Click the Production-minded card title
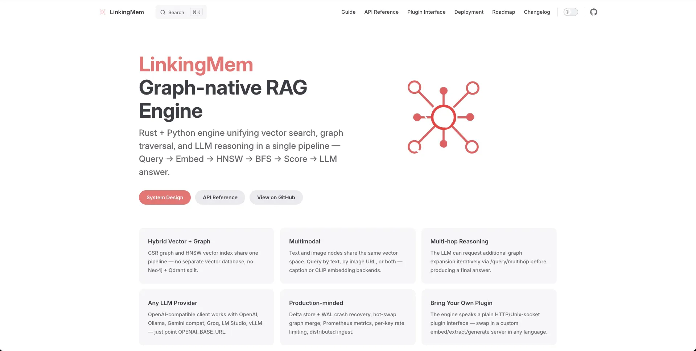This screenshot has height=351, width=696. (316, 303)
